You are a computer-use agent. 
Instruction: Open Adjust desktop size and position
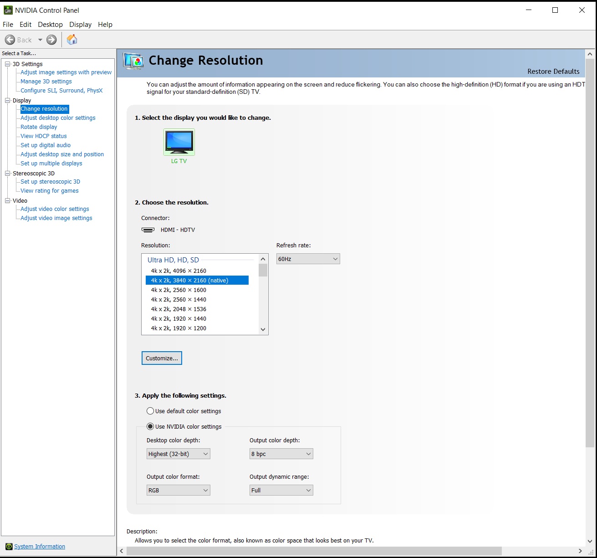tap(62, 154)
